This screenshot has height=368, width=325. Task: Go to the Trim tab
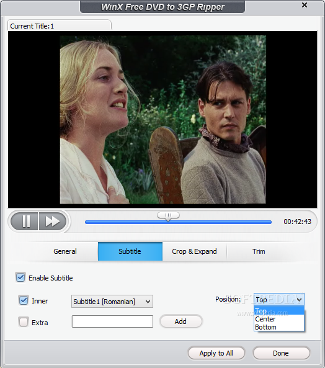coord(259,251)
